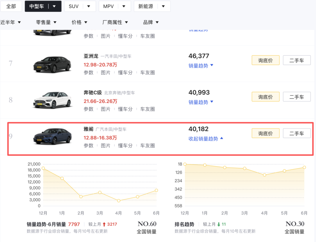Click 奔驰C级 sales figure 40,993

coord(199,93)
